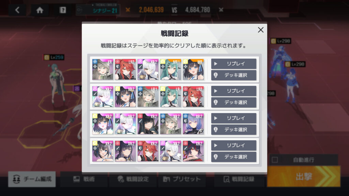Close the 戦闘記録 dialog with the X
The image size is (349, 196).
point(261,30)
